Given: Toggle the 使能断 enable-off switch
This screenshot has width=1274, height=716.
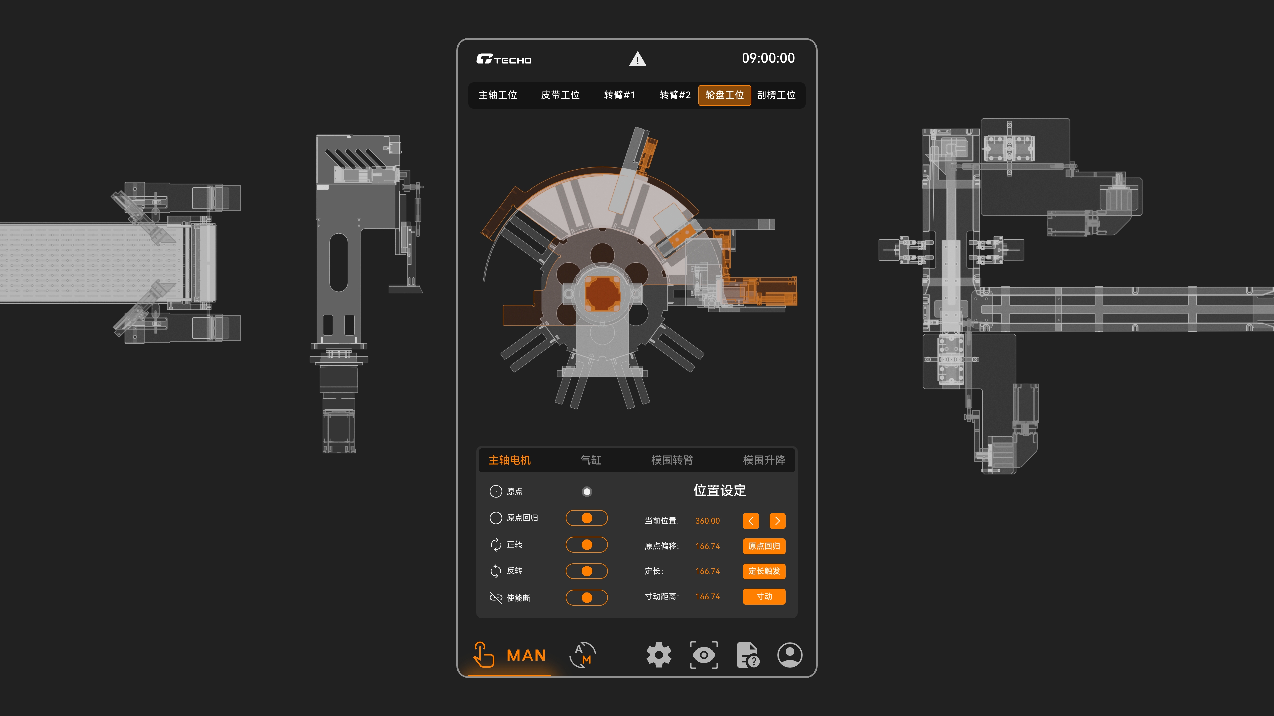Looking at the screenshot, I should [587, 597].
